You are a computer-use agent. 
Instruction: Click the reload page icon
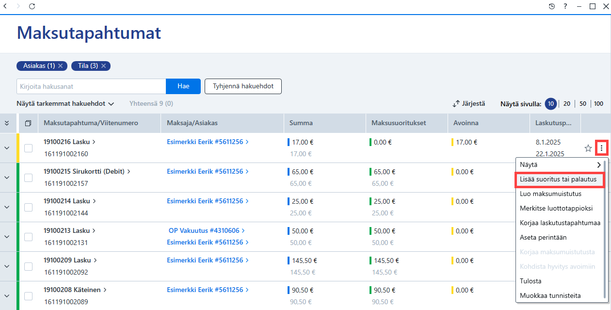[x=32, y=6]
